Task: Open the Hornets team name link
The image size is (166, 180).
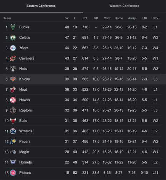Action: [x=26, y=162]
